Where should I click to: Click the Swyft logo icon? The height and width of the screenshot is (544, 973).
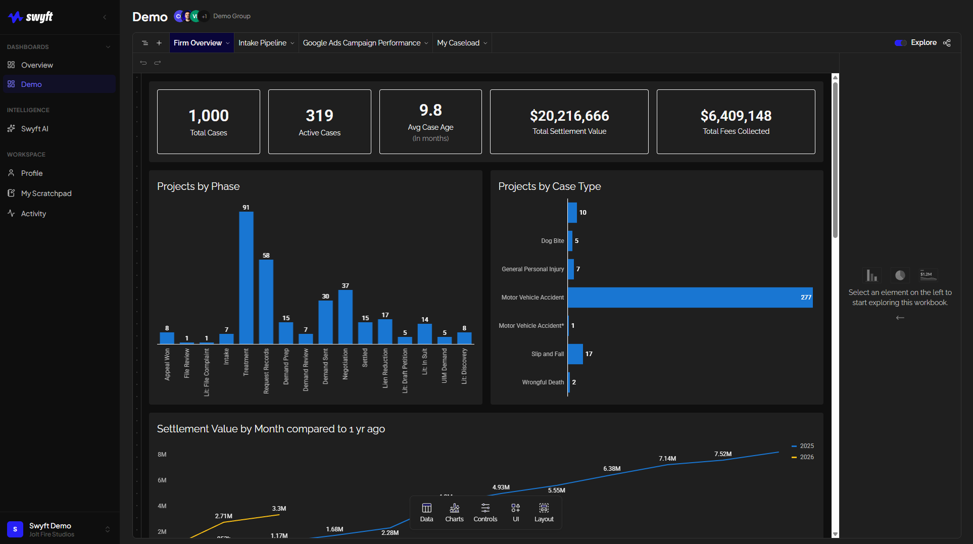pyautogui.click(x=15, y=17)
